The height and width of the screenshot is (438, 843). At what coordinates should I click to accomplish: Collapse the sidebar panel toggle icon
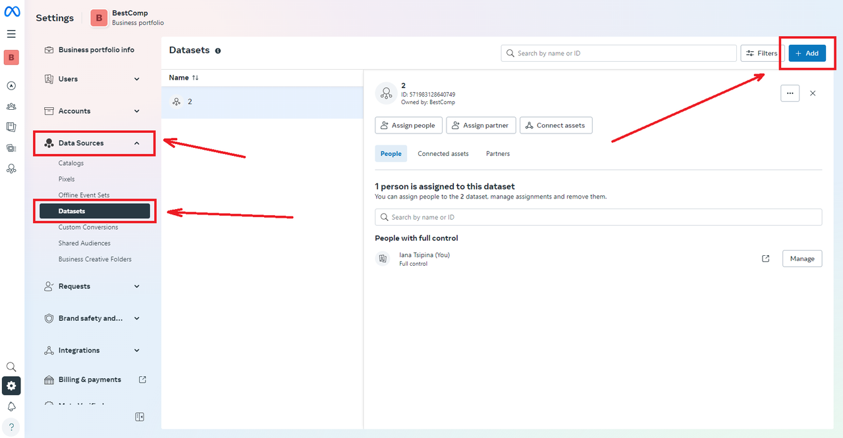point(140,417)
